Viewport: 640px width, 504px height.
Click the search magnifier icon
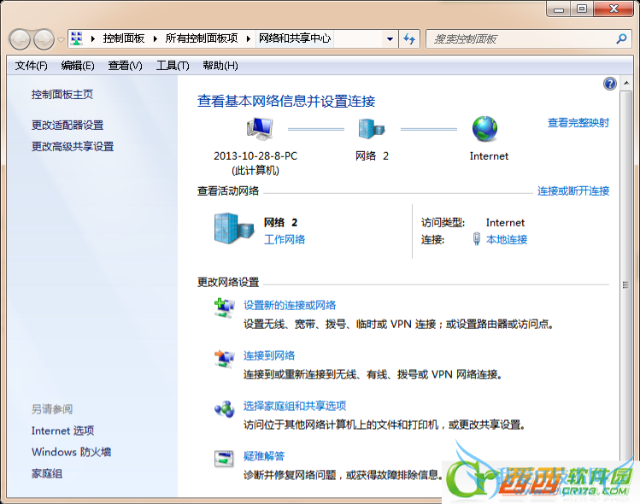click(621, 38)
